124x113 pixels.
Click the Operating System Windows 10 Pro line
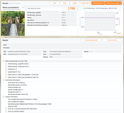pos(30,104)
